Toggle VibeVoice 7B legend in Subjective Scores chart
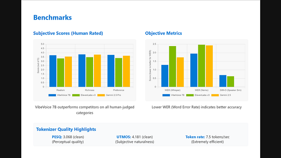This screenshot has width=281, height=158. click(x=59, y=95)
